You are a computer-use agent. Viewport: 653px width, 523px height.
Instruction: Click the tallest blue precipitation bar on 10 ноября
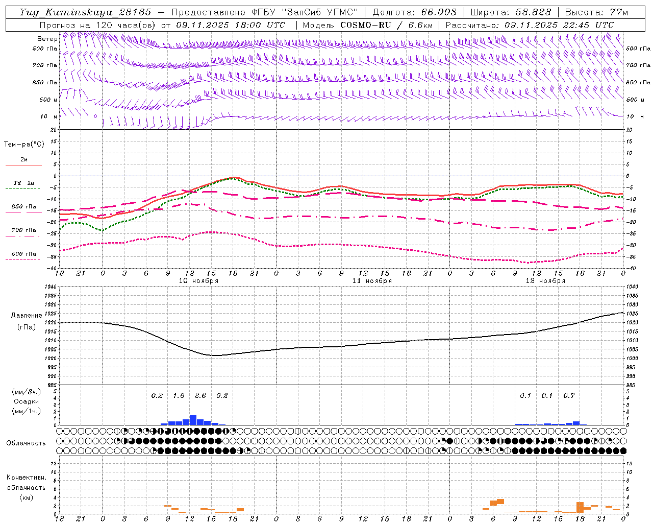[x=193, y=420]
